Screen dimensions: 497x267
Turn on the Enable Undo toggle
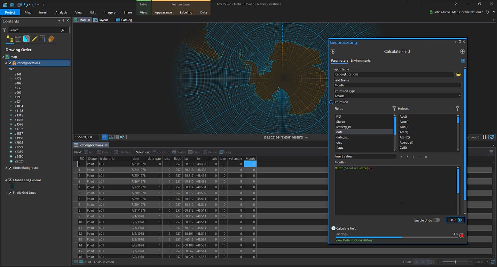tap(436, 220)
